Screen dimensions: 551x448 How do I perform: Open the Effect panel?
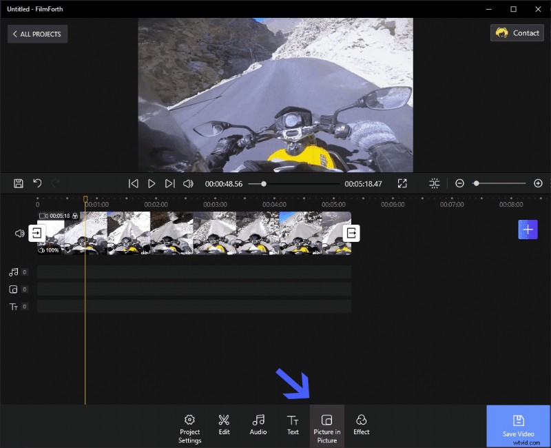click(x=361, y=423)
